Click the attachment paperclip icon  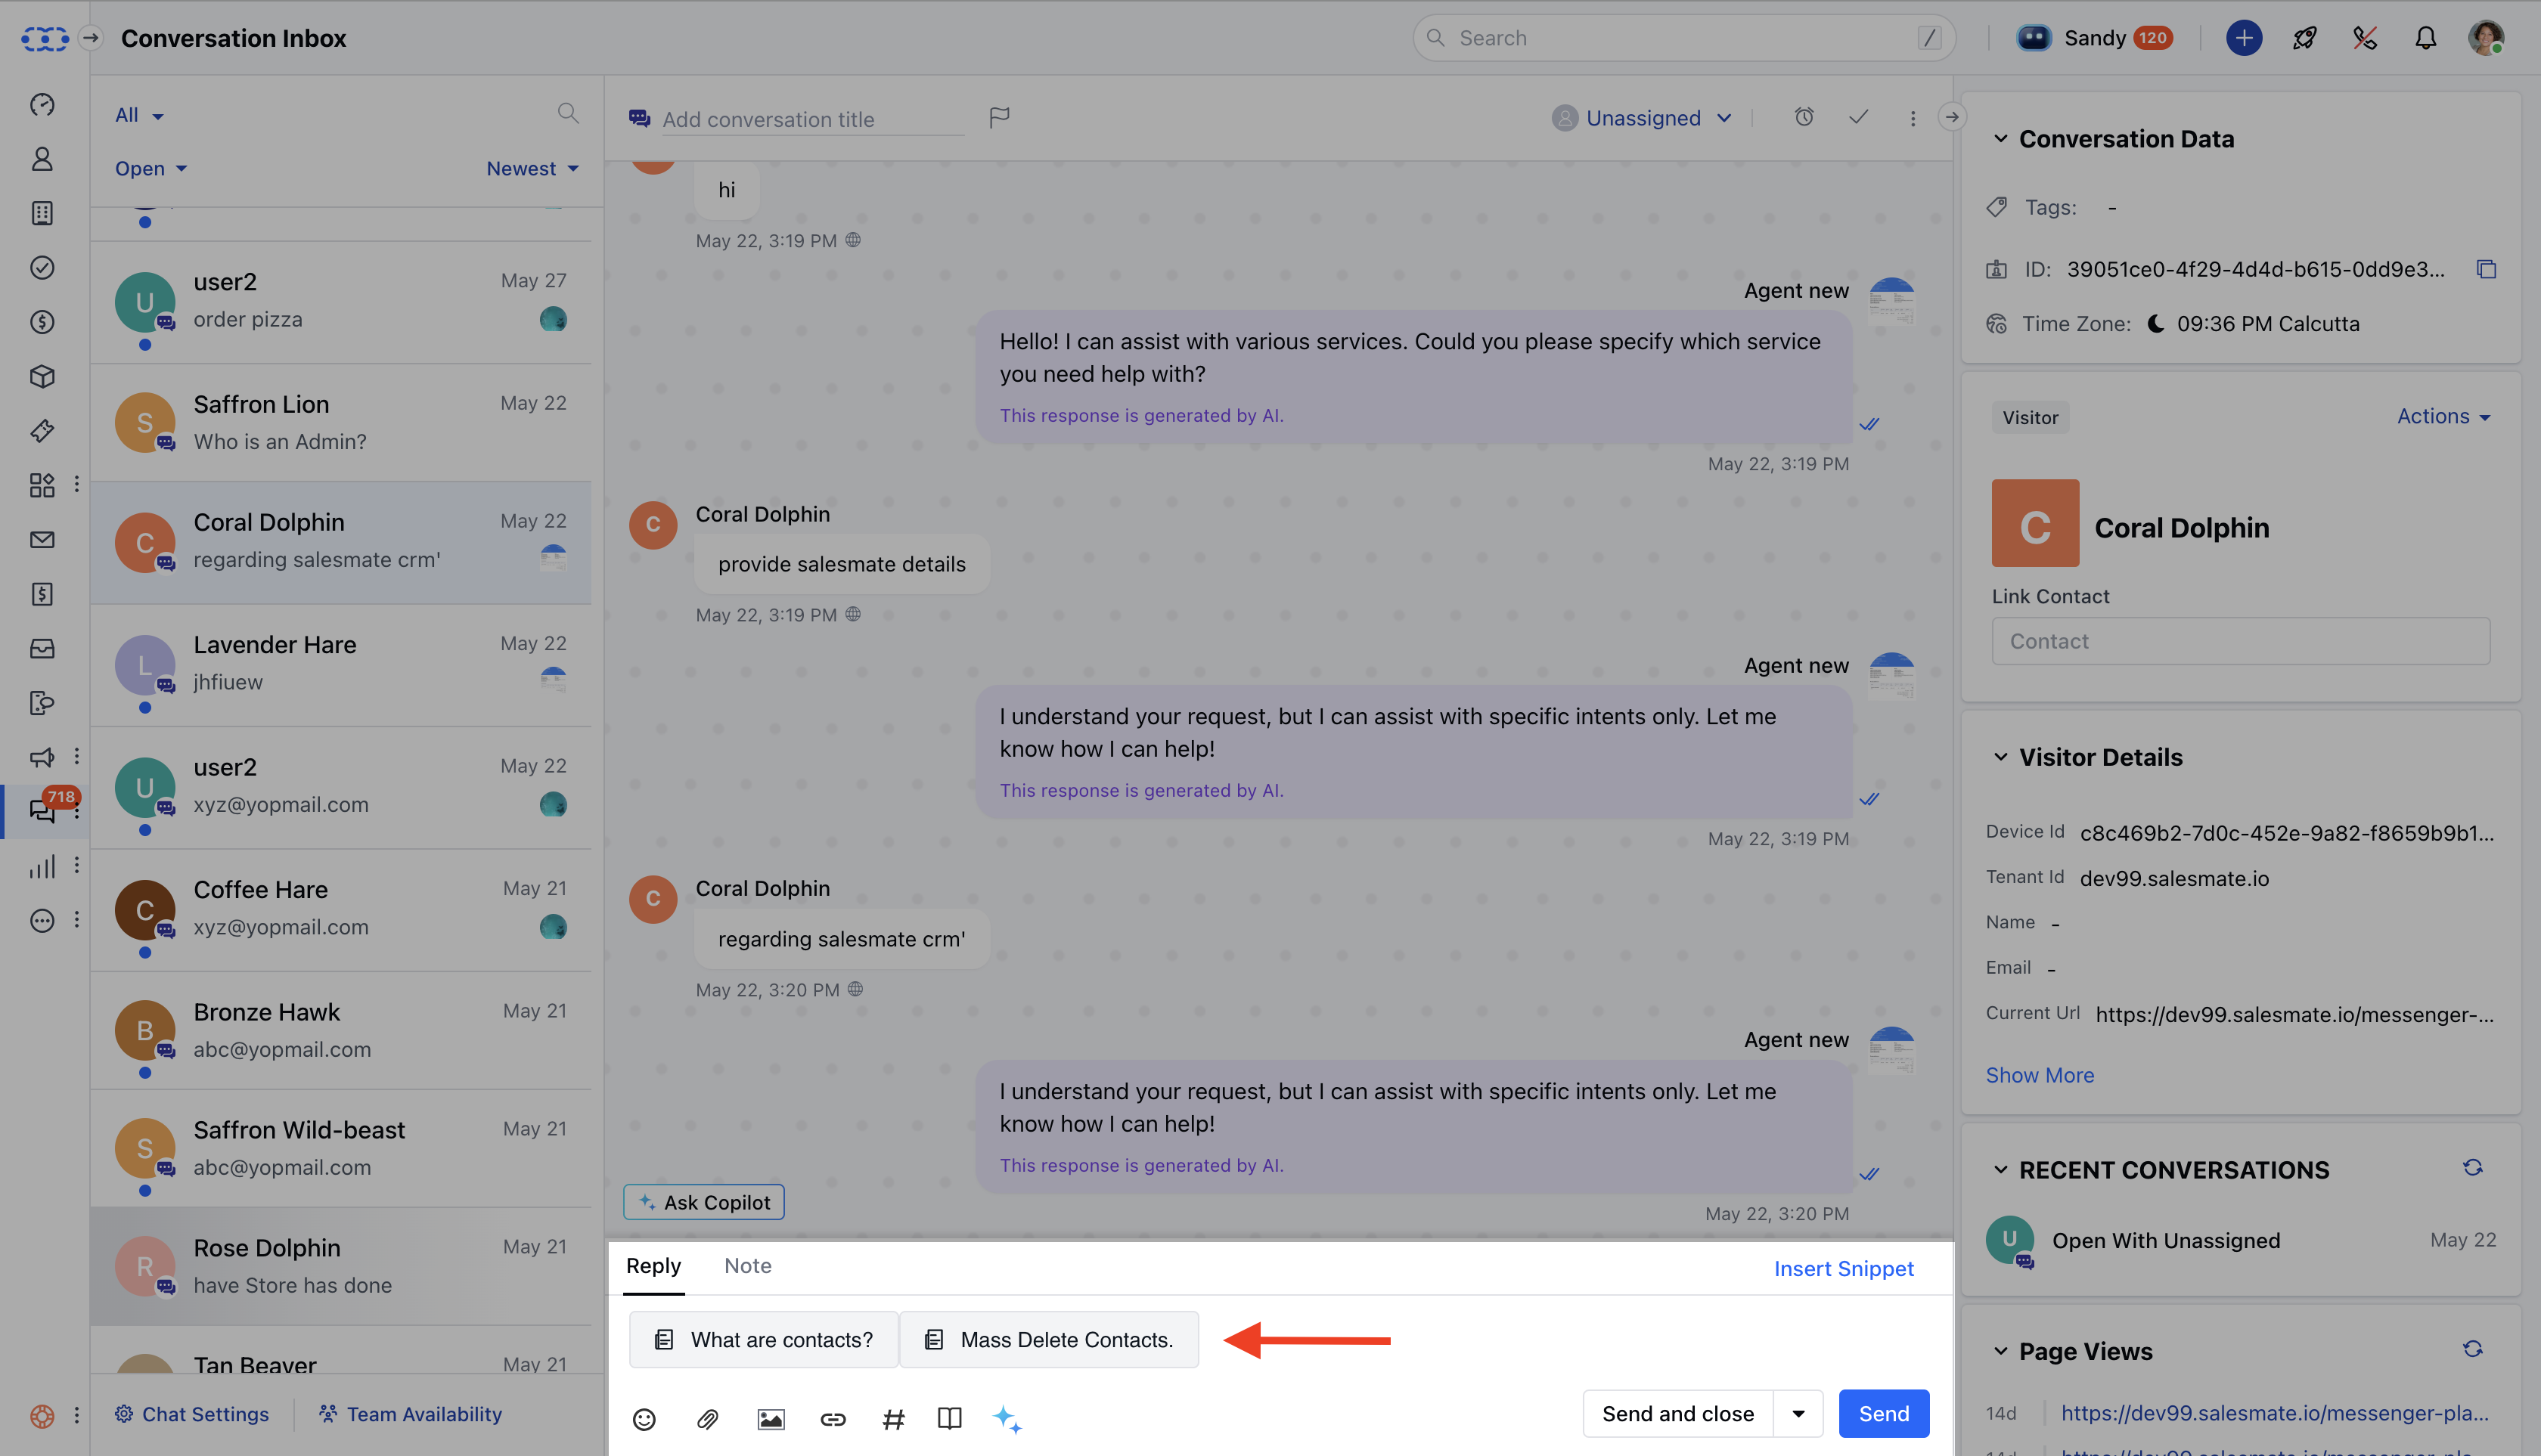coord(707,1418)
